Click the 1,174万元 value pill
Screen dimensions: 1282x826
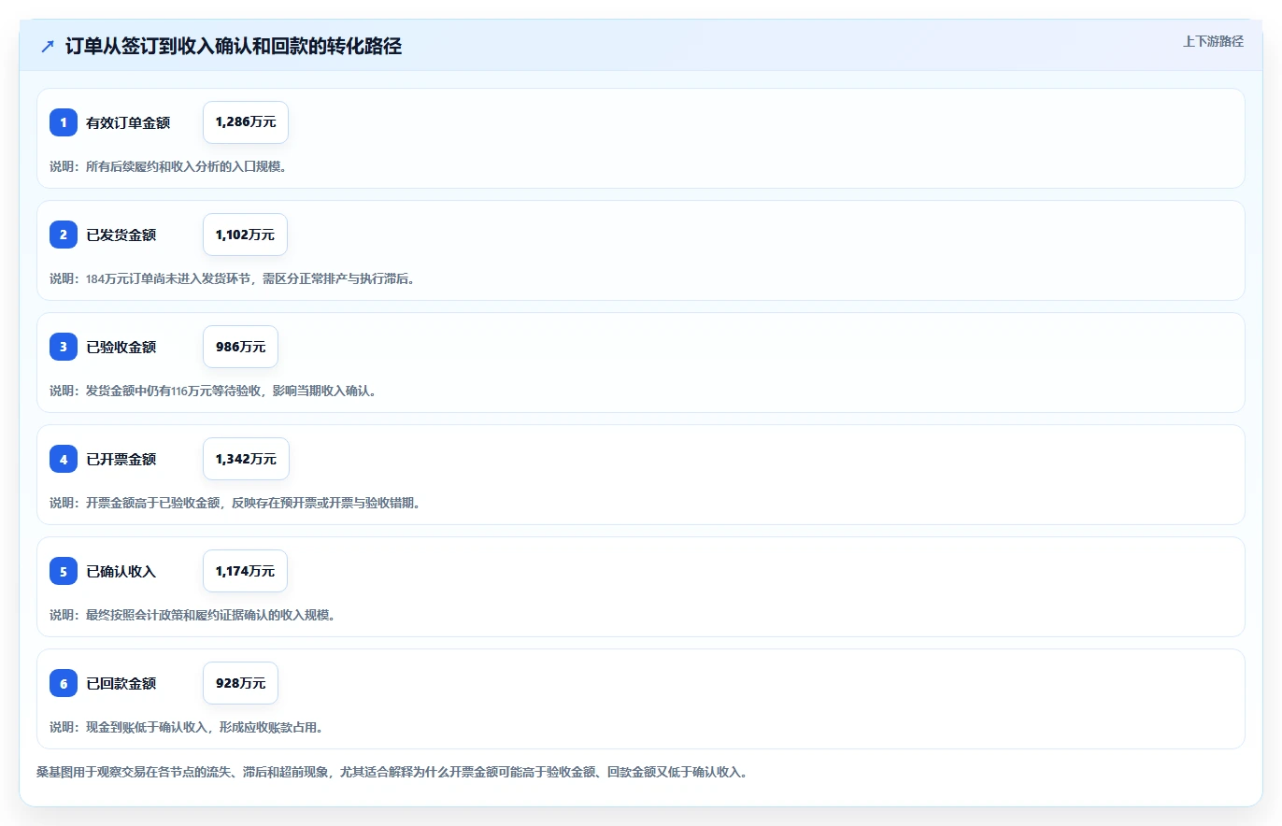[x=245, y=571]
